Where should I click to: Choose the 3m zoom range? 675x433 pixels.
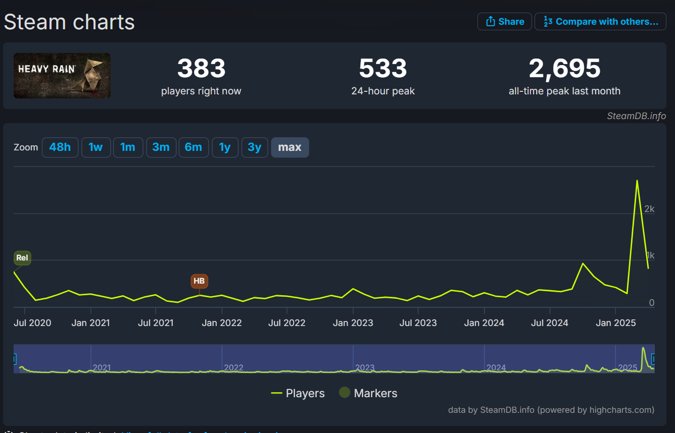pos(161,147)
